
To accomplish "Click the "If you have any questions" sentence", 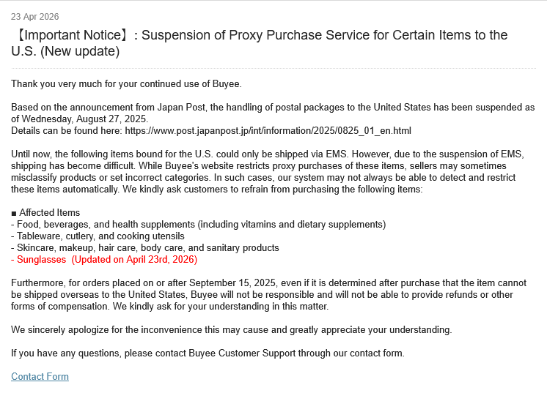I will [x=208, y=353].
